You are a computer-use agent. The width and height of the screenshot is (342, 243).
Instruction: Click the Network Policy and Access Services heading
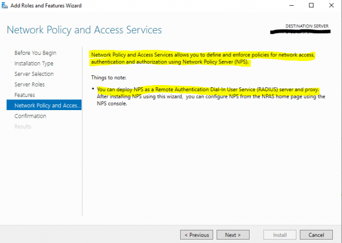click(x=84, y=30)
